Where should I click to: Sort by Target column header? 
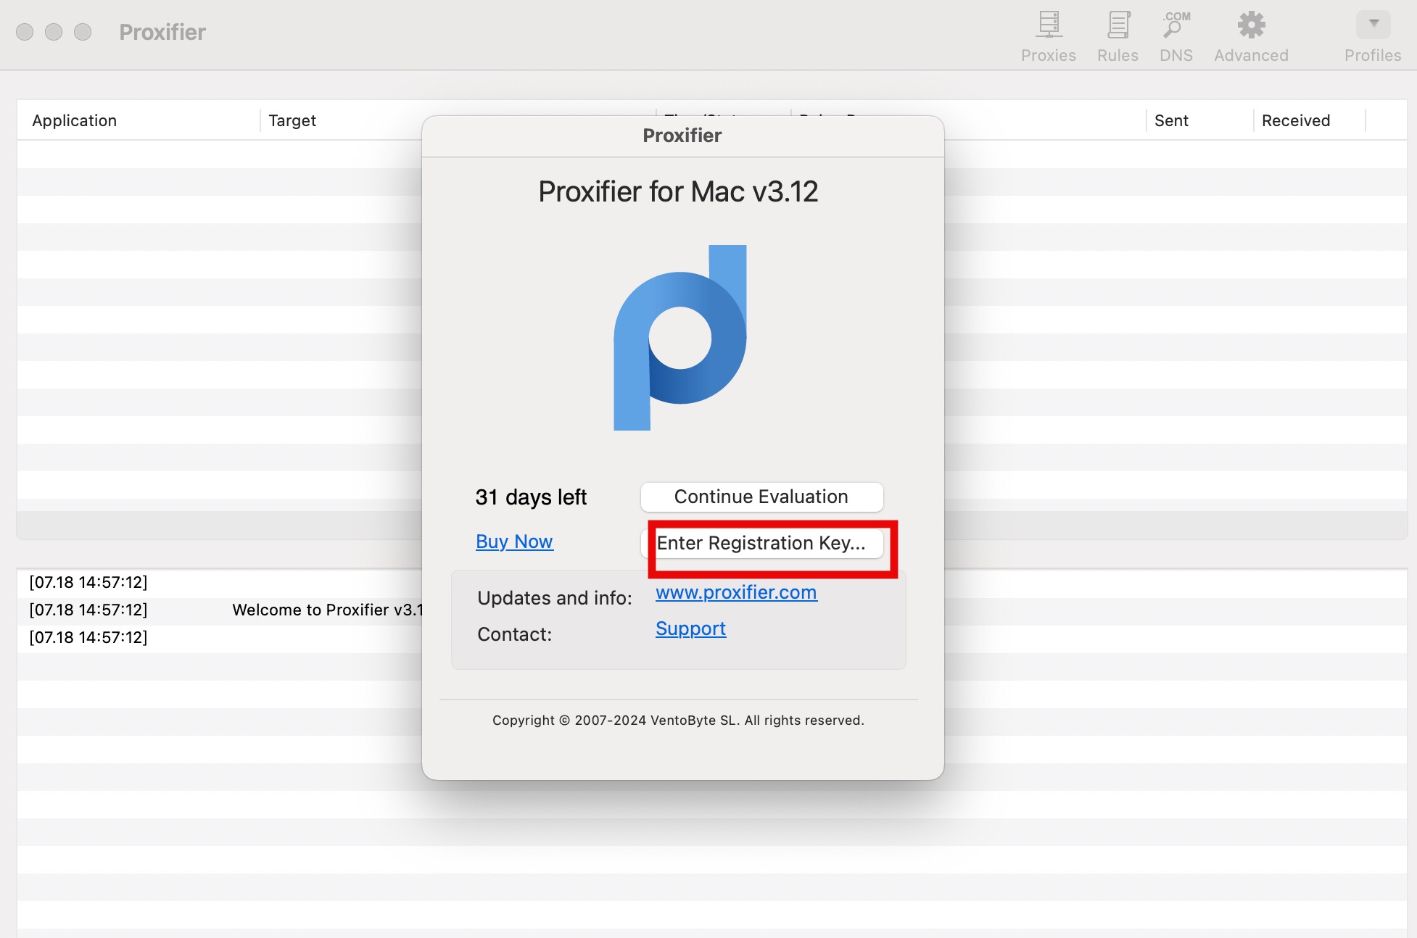coord(292,120)
